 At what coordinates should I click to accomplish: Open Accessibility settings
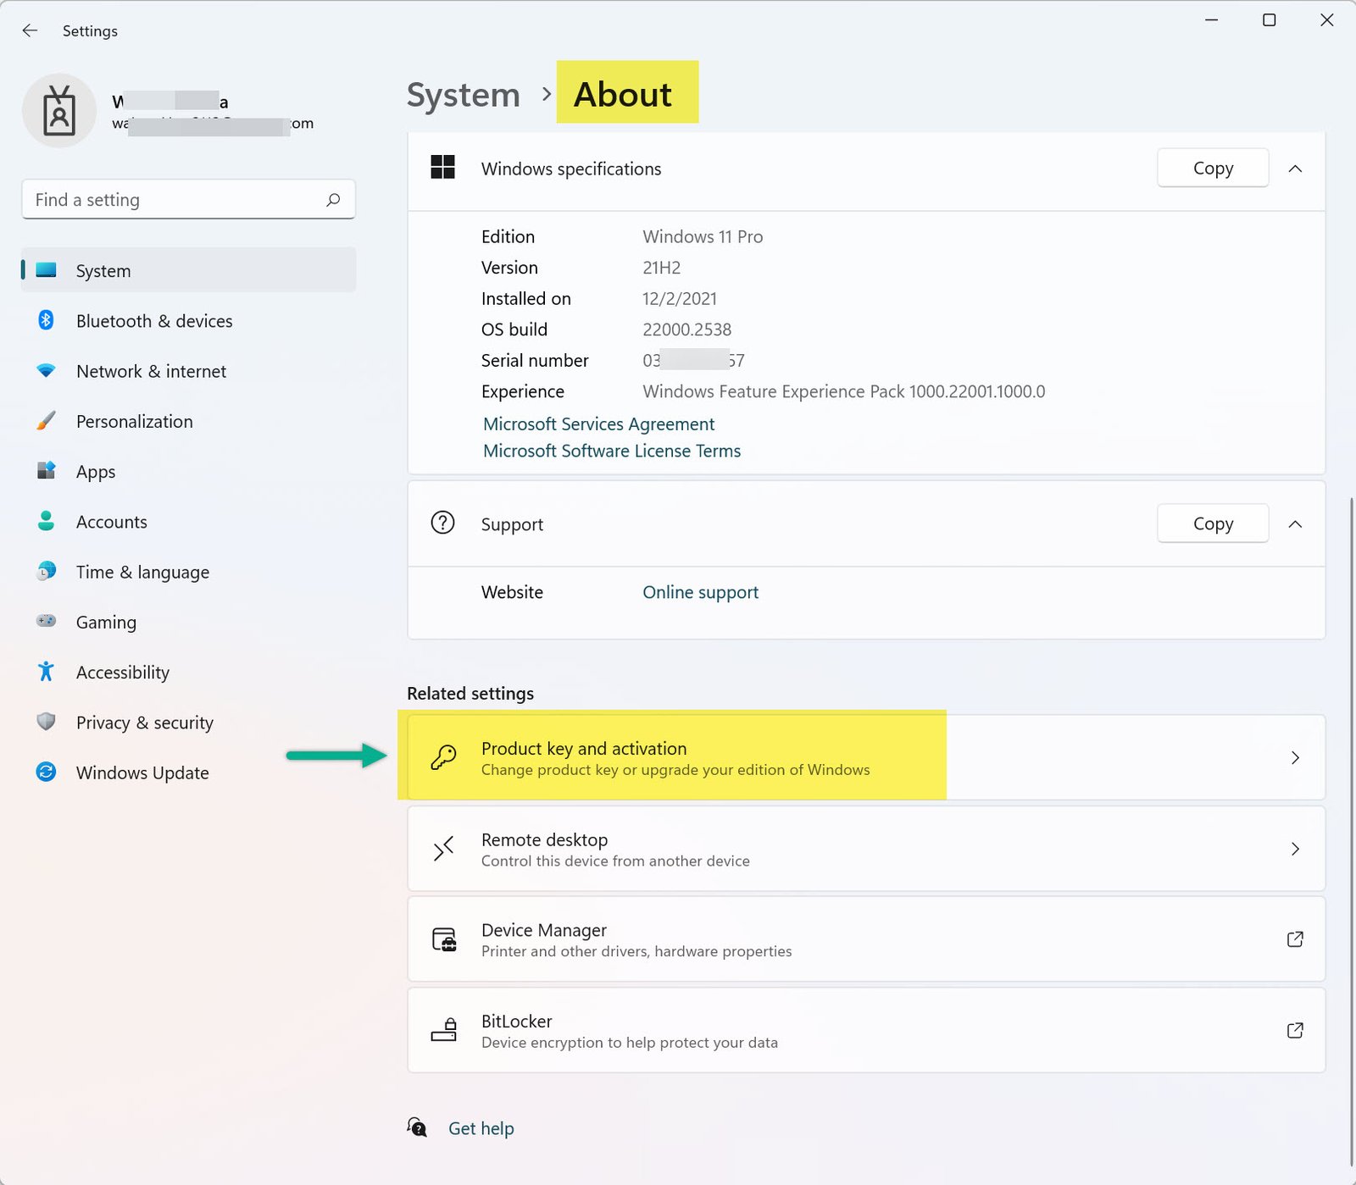click(188, 672)
